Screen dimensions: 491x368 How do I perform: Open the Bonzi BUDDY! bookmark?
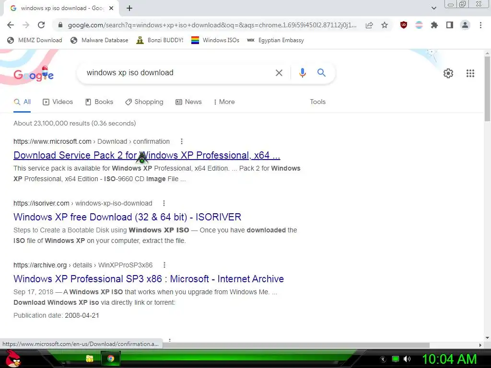point(160,40)
